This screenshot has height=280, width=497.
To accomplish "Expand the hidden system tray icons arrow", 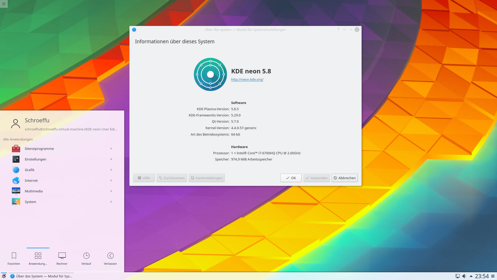I will (x=471, y=276).
